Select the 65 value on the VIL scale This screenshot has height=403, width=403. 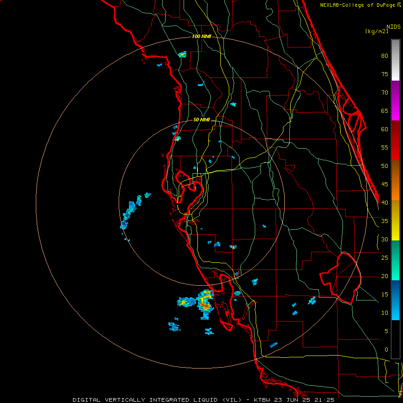(385, 111)
